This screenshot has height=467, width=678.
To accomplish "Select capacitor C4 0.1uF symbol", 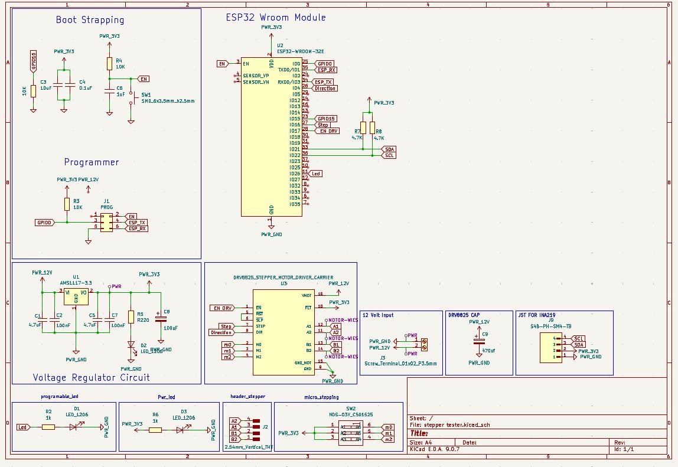I will pyautogui.click(x=70, y=84).
